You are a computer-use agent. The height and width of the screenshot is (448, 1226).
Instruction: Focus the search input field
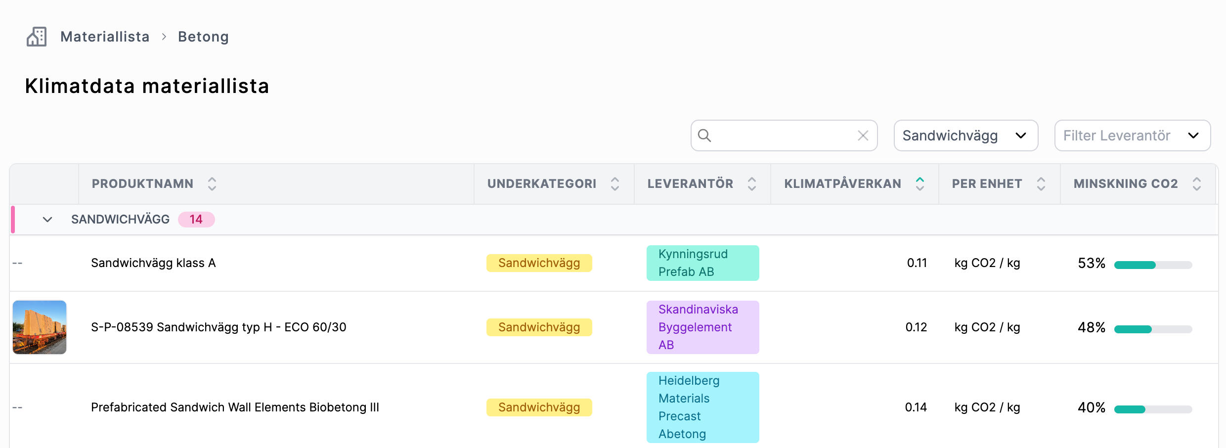tap(784, 135)
